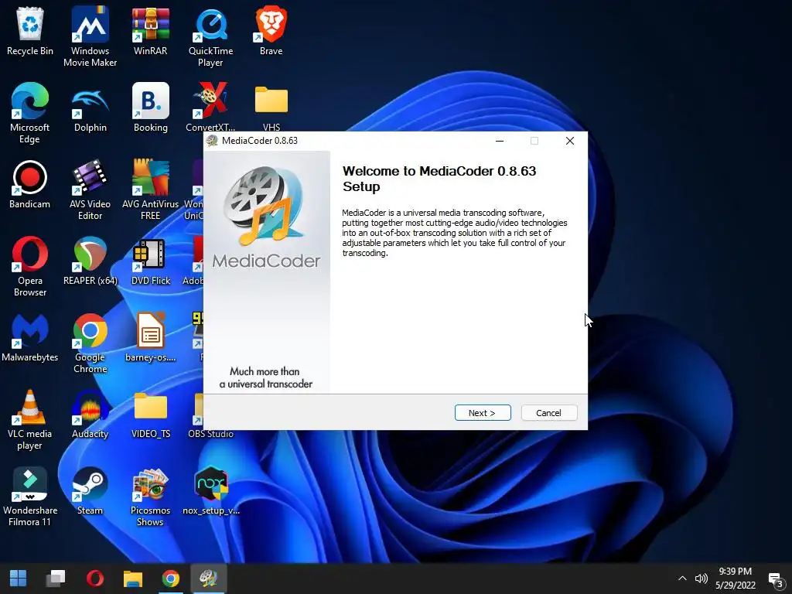Screen dimensions: 792x594
Task: Open Chrome from the taskbar
Action: coord(171,579)
